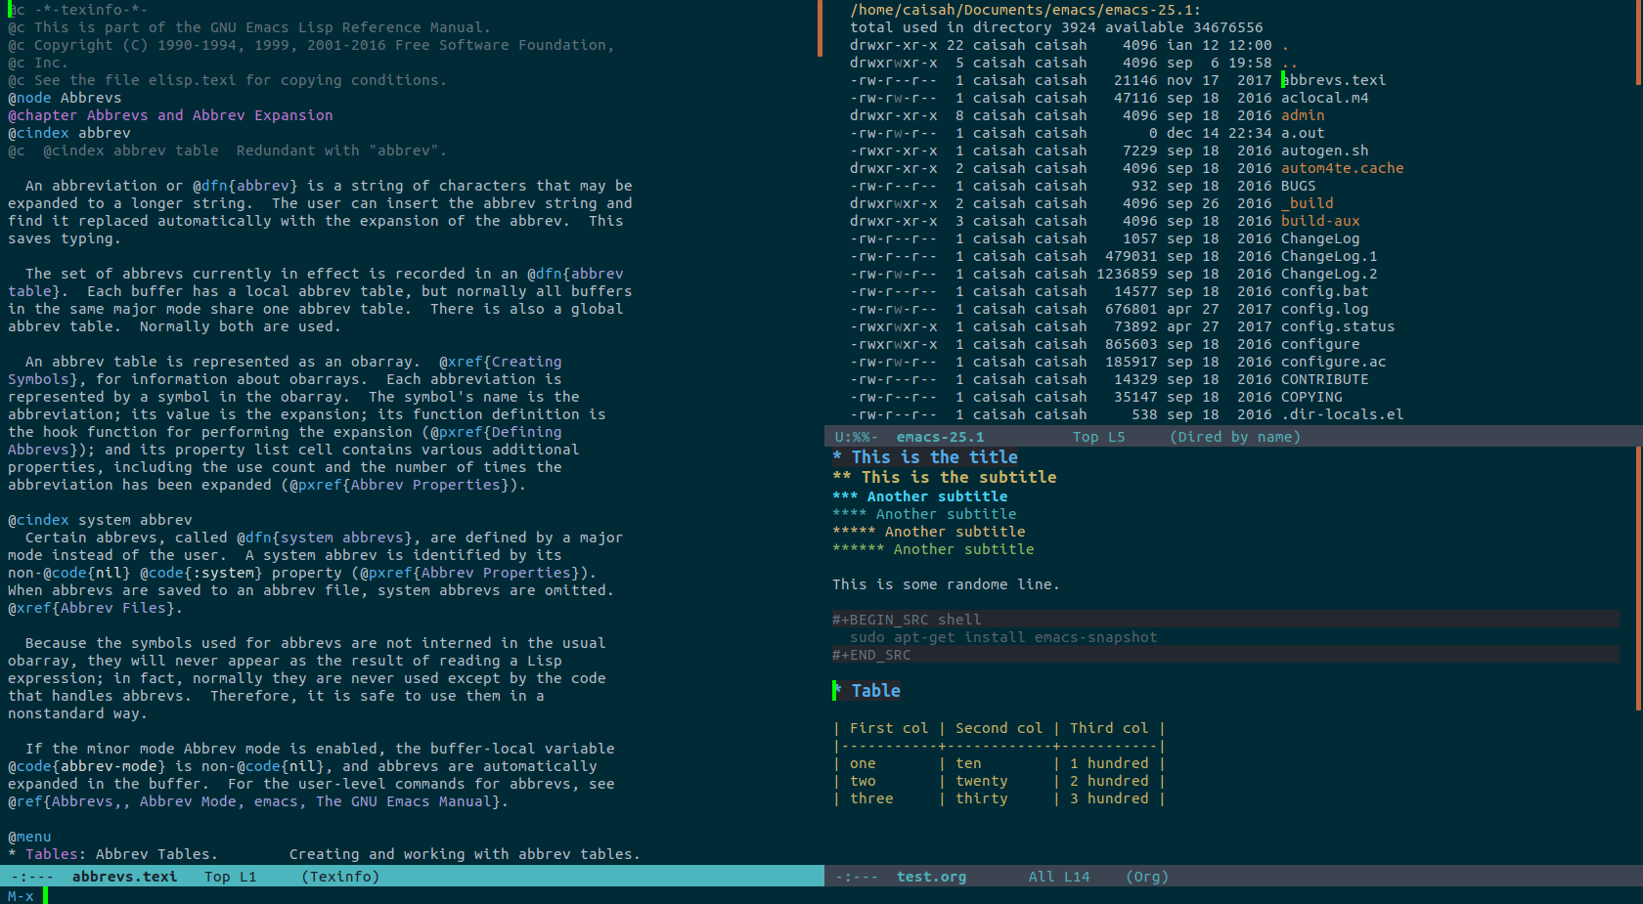Select the BUGS file entry

(x=1299, y=186)
